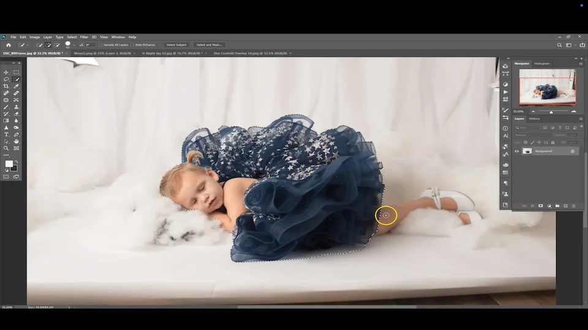Select the Pen tool
This screenshot has height=330, width=588.
point(16,134)
